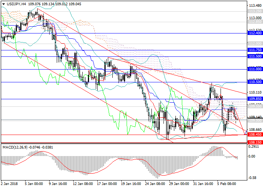Select the 112.400 blue price level label
The height and width of the screenshot is (188, 263).
pyautogui.click(x=255, y=33)
